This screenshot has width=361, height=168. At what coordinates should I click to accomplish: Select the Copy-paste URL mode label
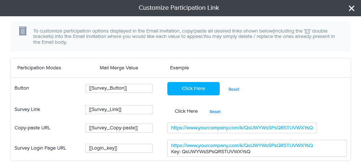[x=32, y=128]
